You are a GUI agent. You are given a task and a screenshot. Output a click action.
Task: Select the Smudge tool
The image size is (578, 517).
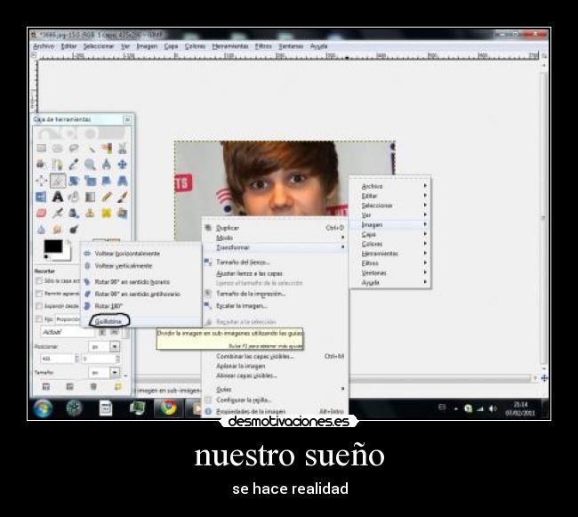(57, 230)
